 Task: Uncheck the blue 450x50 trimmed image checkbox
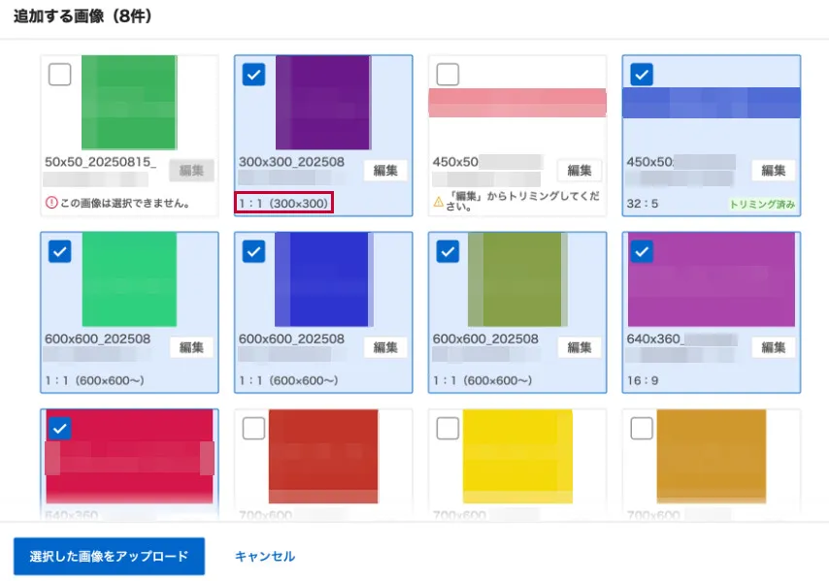(642, 75)
